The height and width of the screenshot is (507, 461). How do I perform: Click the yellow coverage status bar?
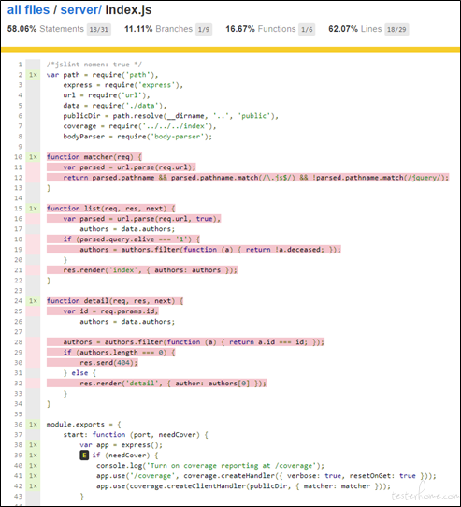click(x=230, y=50)
